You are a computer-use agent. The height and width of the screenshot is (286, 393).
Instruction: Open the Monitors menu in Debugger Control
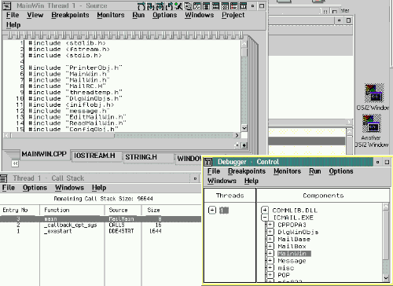pos(287,171)
